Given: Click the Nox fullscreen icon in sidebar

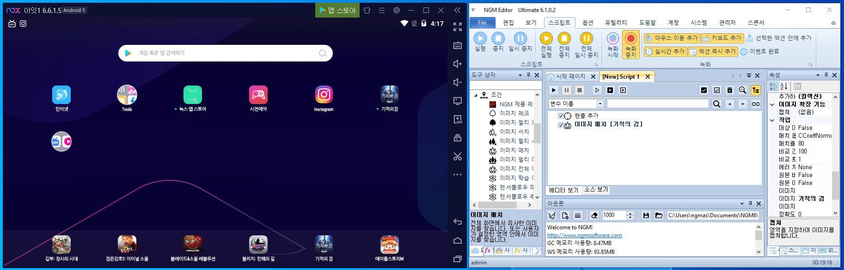Looking at the screenshot, I should coord(458,27).
